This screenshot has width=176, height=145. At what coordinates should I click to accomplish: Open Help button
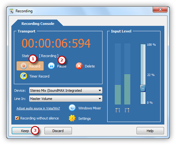pyautogui.click(x=150, y=131)
